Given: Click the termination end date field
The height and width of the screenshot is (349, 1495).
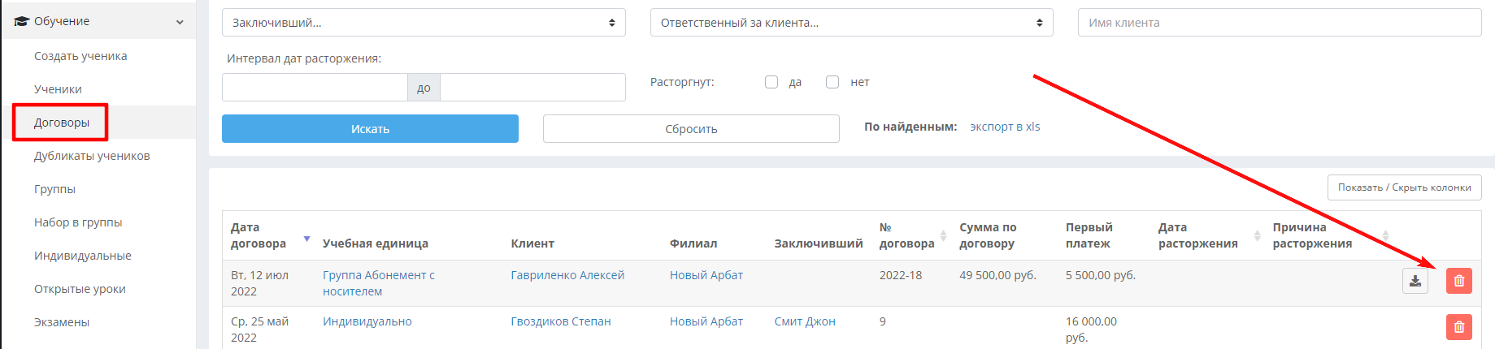Looking at the screenshot, I should (x=532, y=87).
